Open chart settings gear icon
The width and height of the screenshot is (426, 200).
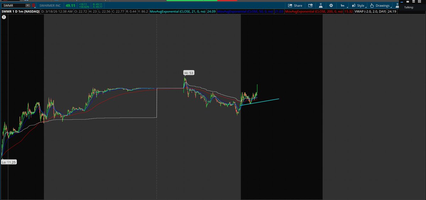click(331, 6)
